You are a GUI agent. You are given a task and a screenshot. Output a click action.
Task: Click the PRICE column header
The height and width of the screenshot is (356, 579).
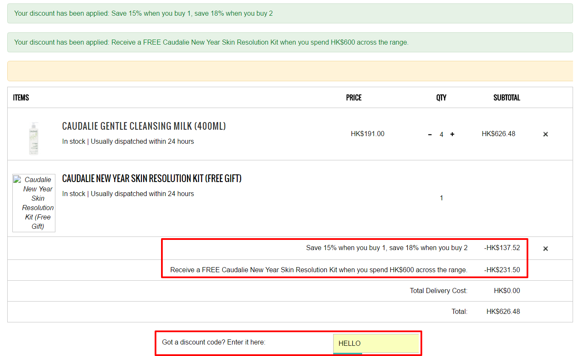point(354,98)
